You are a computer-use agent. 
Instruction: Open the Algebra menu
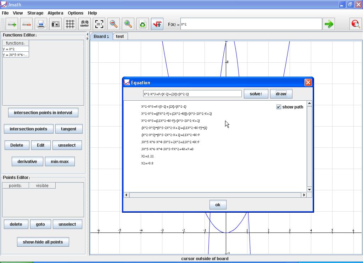(x=55, y=13)
